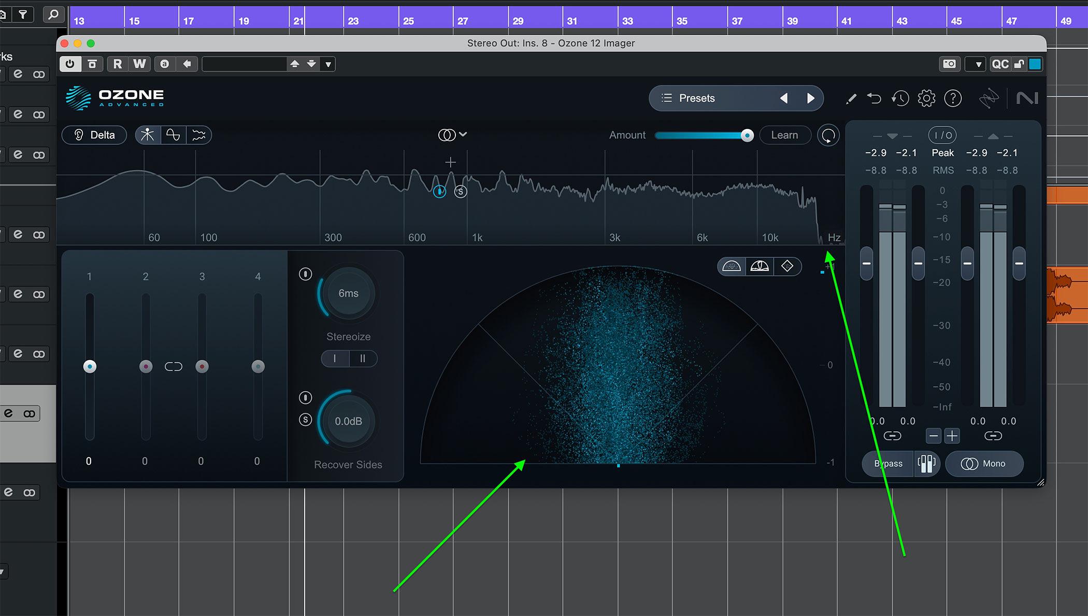Click the left arrow button in plugin header
Image resolution: width=1088 pixels, height=616 pixels.
pos(187,64)
